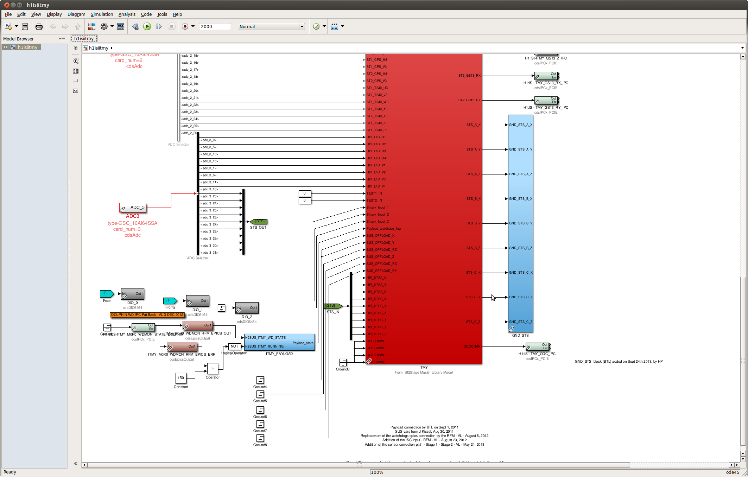The image size is (748, 477).
Task: Select the Ground4 block
Action: tap(260, 380)
